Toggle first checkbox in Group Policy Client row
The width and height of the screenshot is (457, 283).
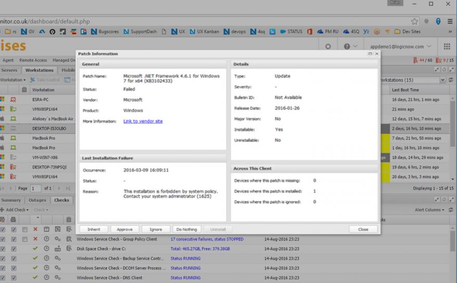point(3,239)
